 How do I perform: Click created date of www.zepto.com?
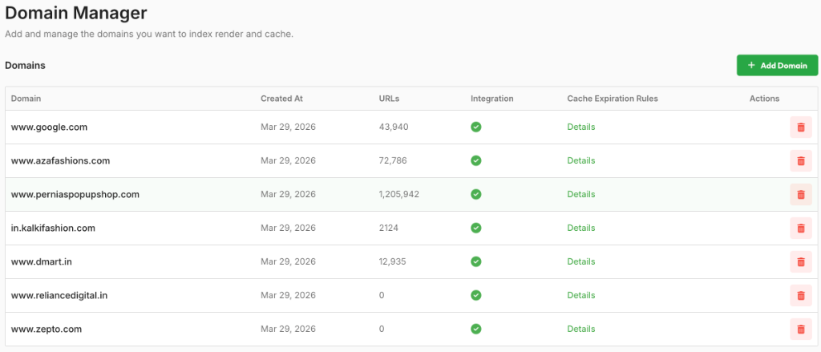[288, 329]
